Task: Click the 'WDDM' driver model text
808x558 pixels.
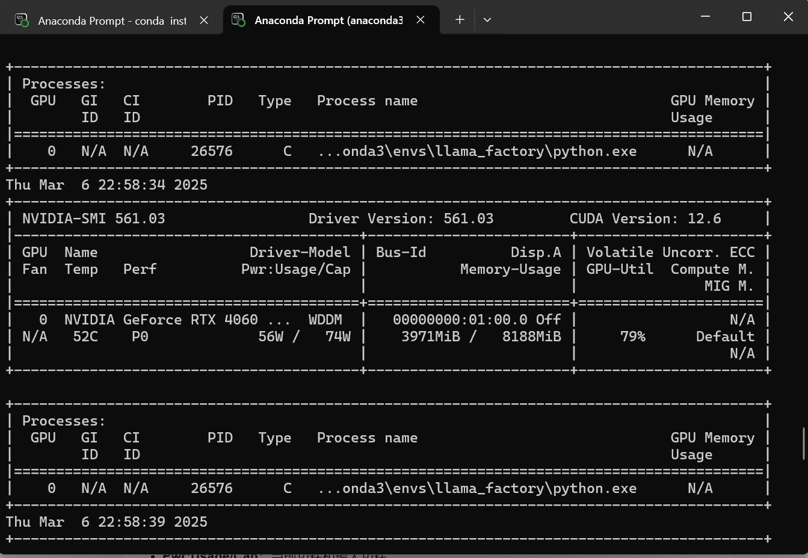Action: [325, 320]
